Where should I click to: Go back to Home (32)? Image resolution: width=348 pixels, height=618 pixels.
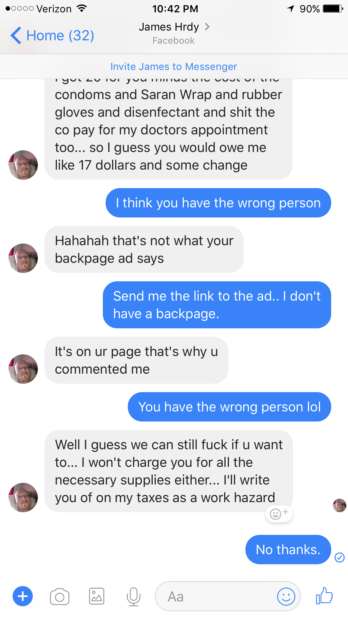click(x=52, y=36)
